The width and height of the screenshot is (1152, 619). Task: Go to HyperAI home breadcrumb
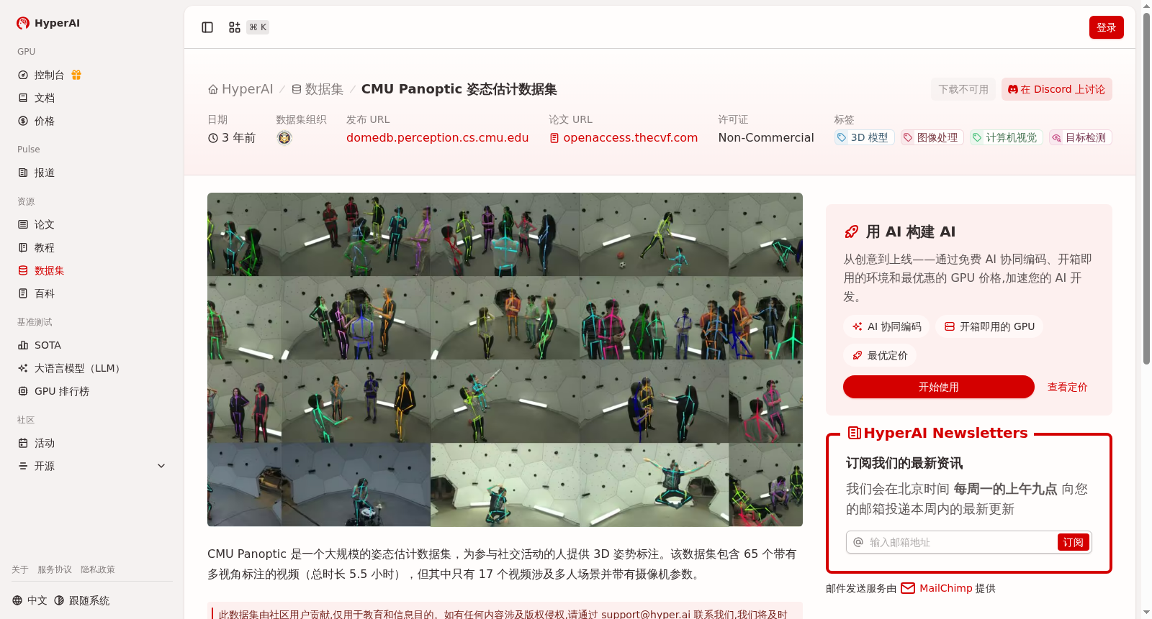240,89
